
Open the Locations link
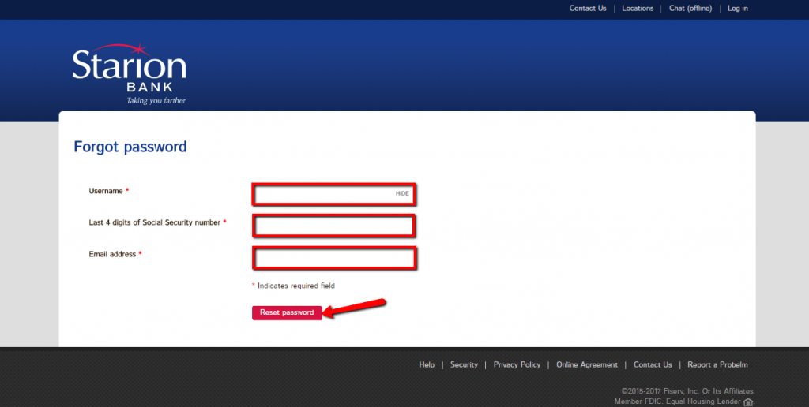638,8
